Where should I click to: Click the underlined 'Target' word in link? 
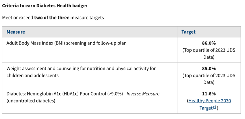[206, 108]
